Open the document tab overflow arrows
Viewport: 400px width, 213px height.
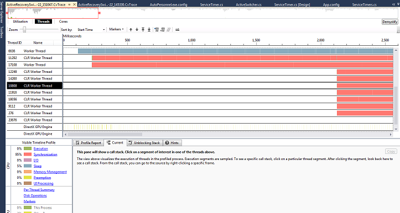[393, 4]
